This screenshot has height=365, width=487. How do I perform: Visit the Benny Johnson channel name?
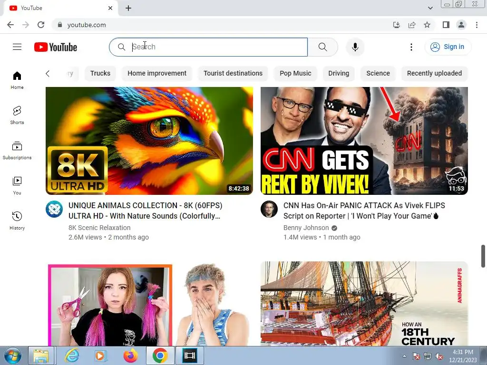point(306,228)
